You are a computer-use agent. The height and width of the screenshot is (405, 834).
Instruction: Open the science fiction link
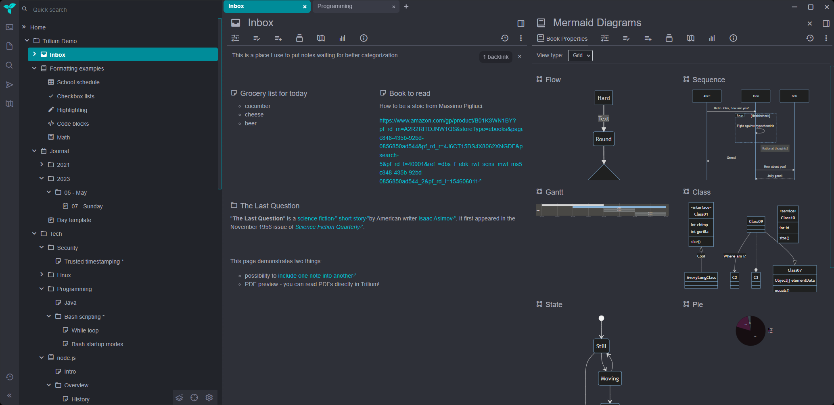(317, 218)
